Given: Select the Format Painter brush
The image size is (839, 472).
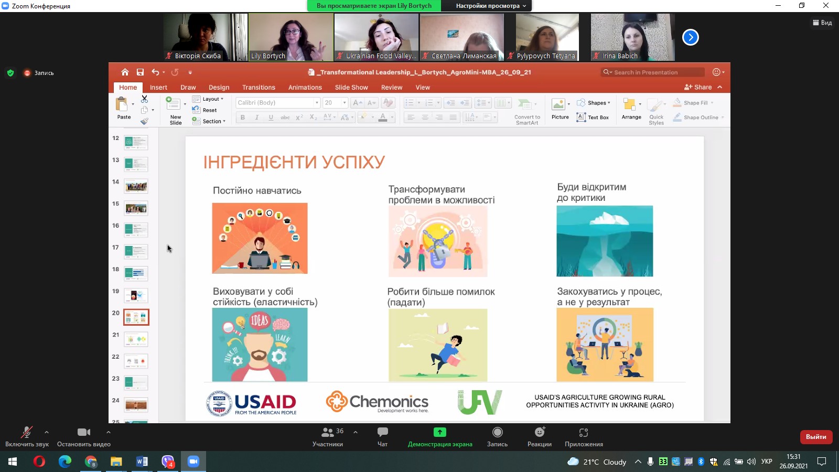Looking at the screenshot, I should click(x=144, y=121).
